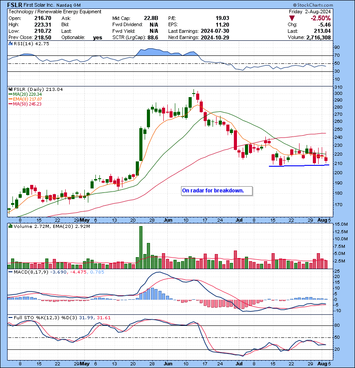Click the MA(50) 245.23 legend entry

click(25, 104)
